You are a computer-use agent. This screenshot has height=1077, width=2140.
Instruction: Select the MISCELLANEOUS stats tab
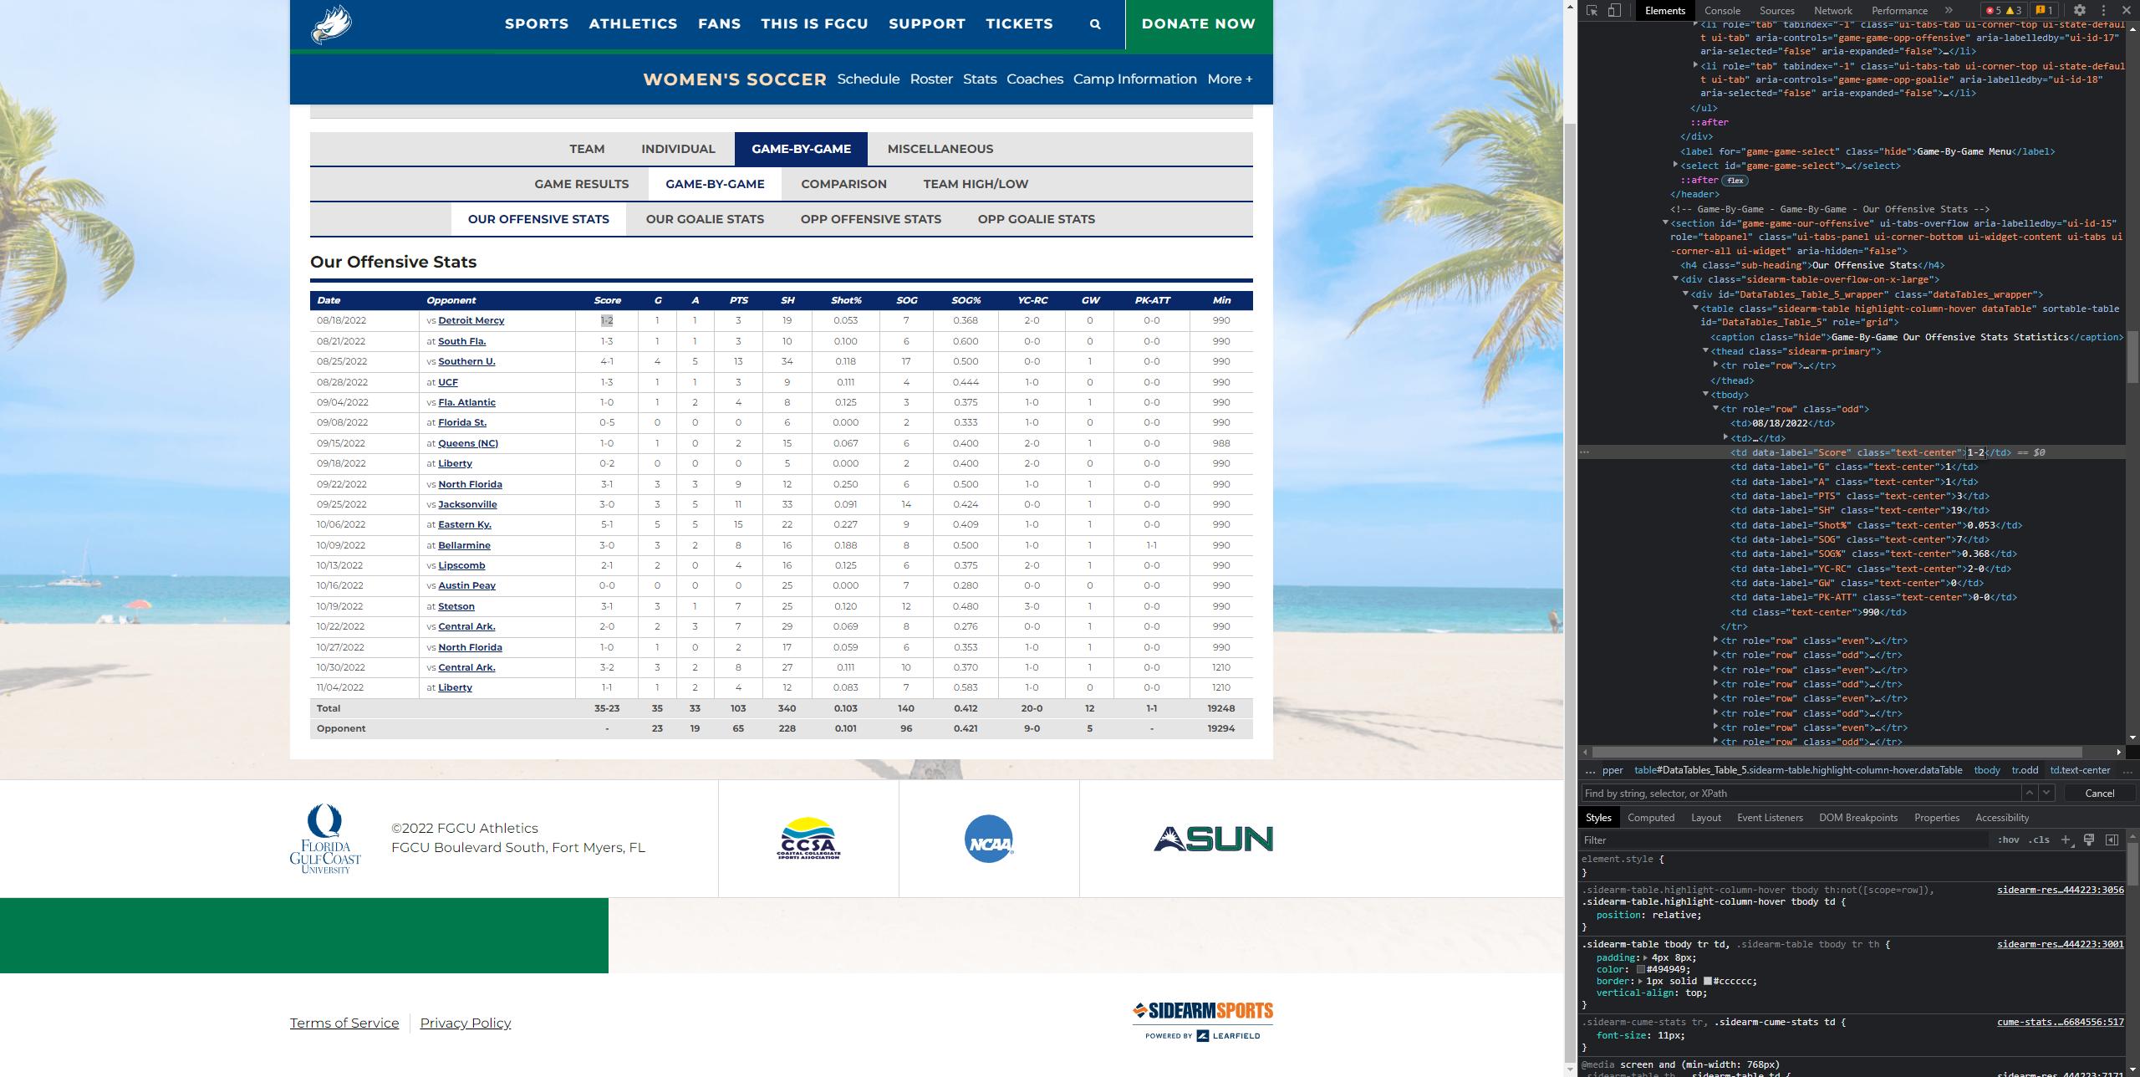pos(940,149)
